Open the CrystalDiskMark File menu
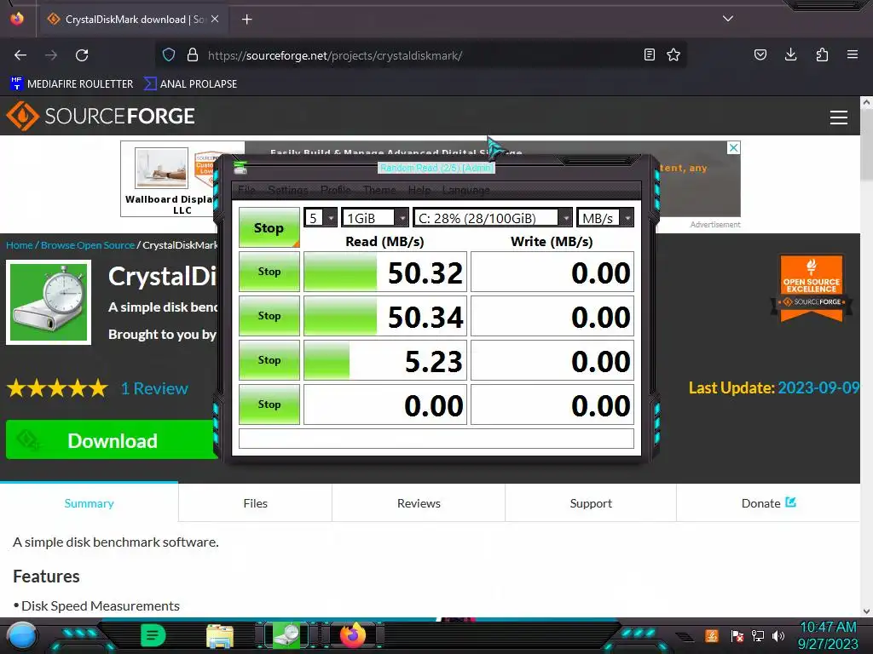The height and width of the screenshot is (654, 873). click(246, 190)
